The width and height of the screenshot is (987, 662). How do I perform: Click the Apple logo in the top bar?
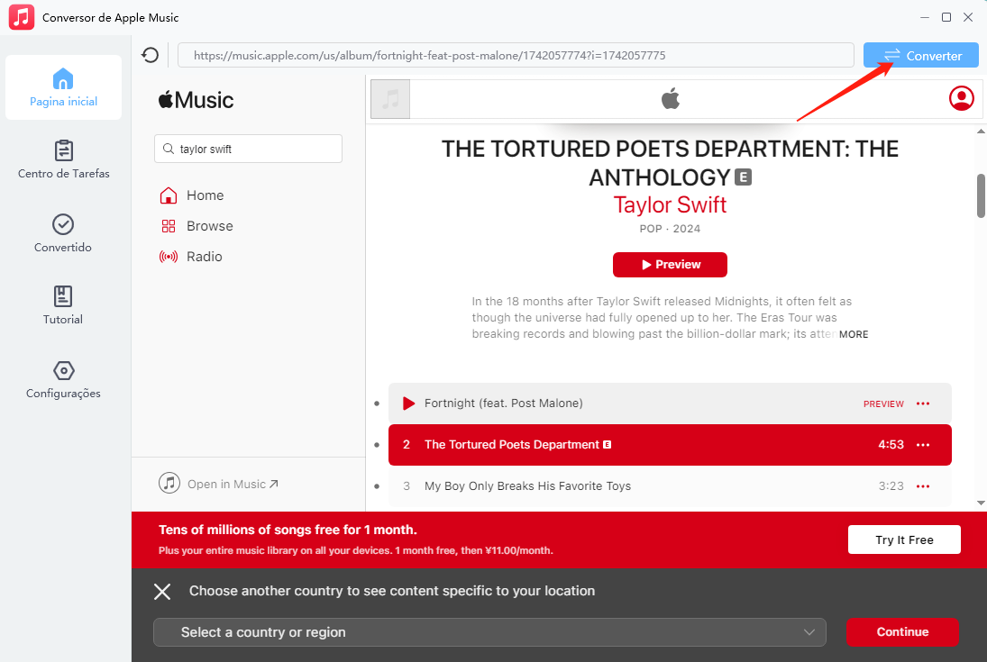[x=671, y=99]
